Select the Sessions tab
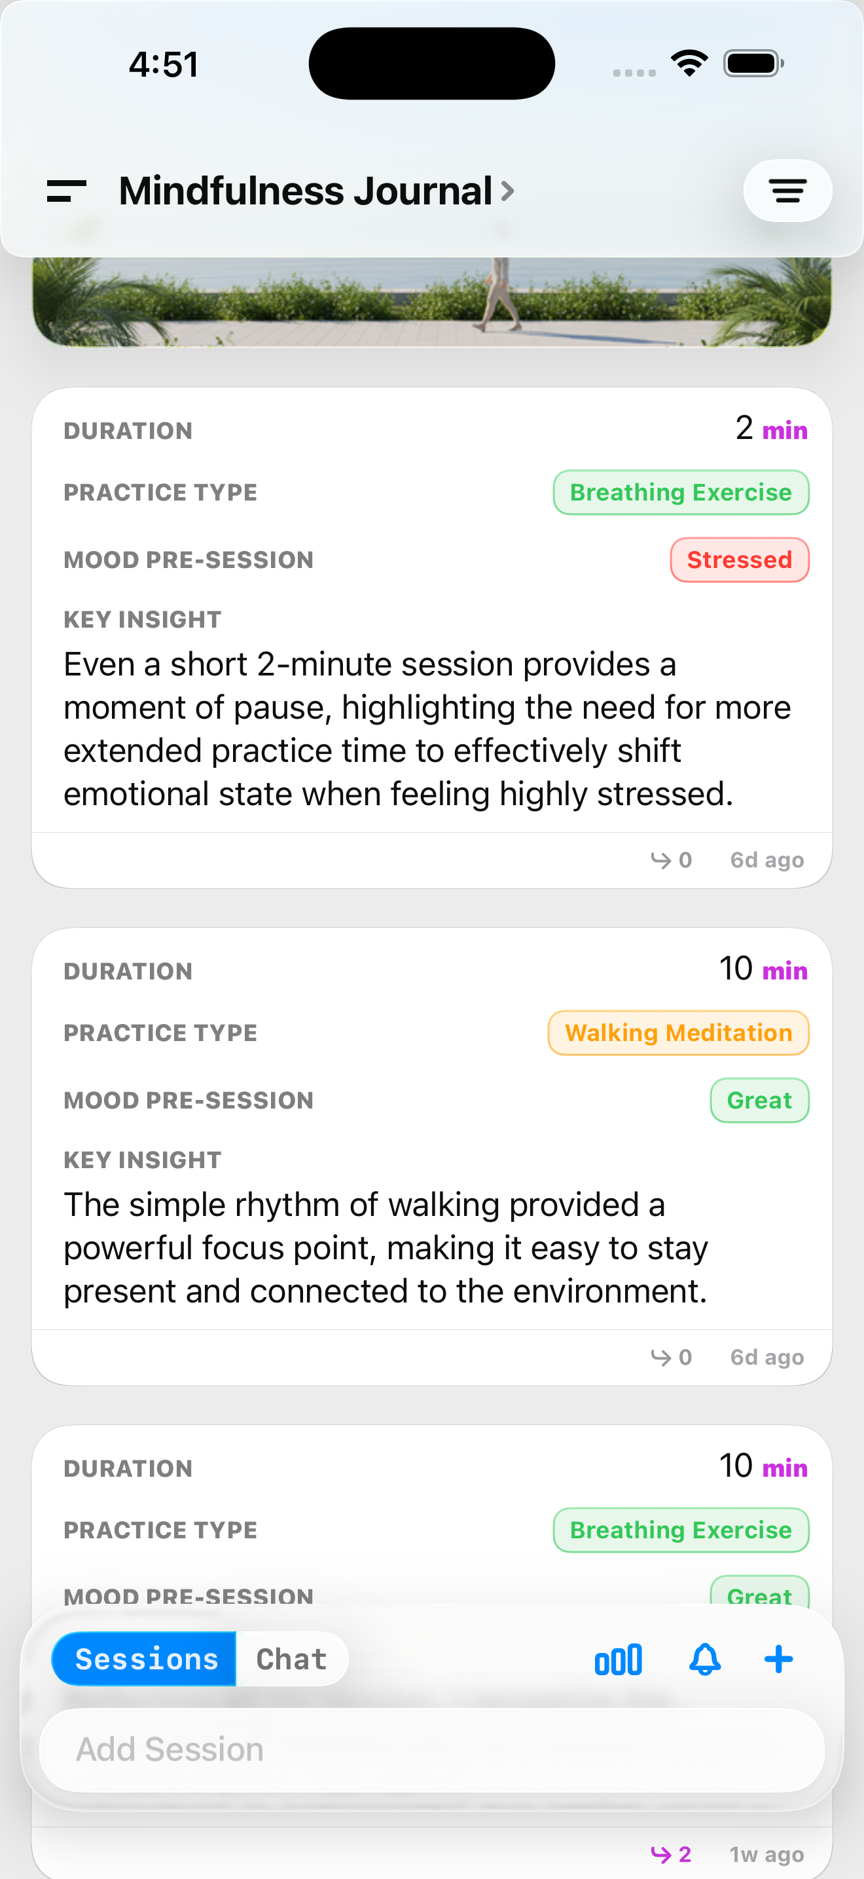 [x=145, y=1658]
